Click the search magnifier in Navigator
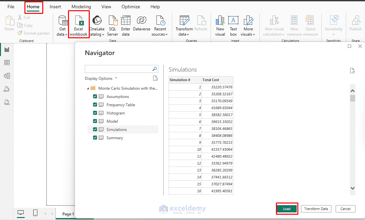Image resolution: width=365 pixels, height=220 pixels. (154, 69)
